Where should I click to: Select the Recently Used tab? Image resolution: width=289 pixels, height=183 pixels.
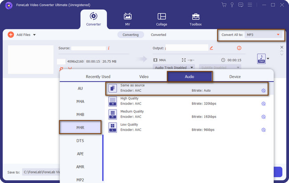click(98, 76)
